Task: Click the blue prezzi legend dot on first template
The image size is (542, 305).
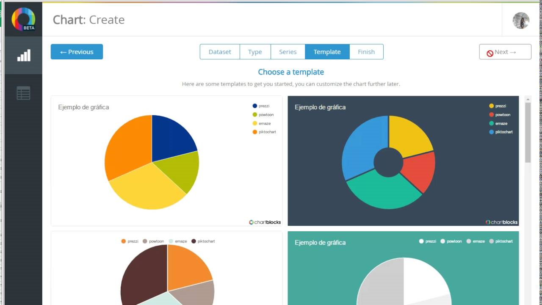Action: 254,105
